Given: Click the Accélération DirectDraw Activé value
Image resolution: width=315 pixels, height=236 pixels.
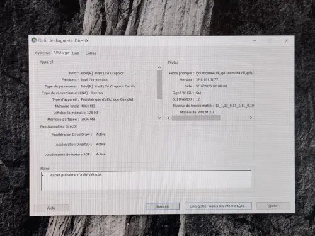Looking at the screenshot, I should tap(101, 135).
